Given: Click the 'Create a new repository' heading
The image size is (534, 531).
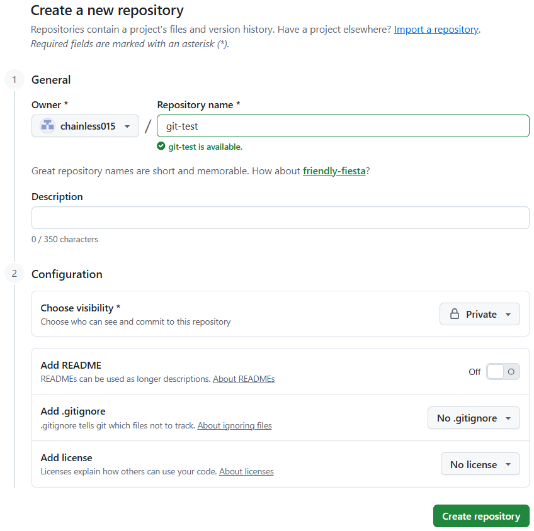Looking at the screenshot, I should [107, 11].
